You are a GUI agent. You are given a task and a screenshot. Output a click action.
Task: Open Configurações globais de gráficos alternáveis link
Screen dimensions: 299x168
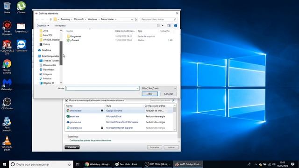90,140
